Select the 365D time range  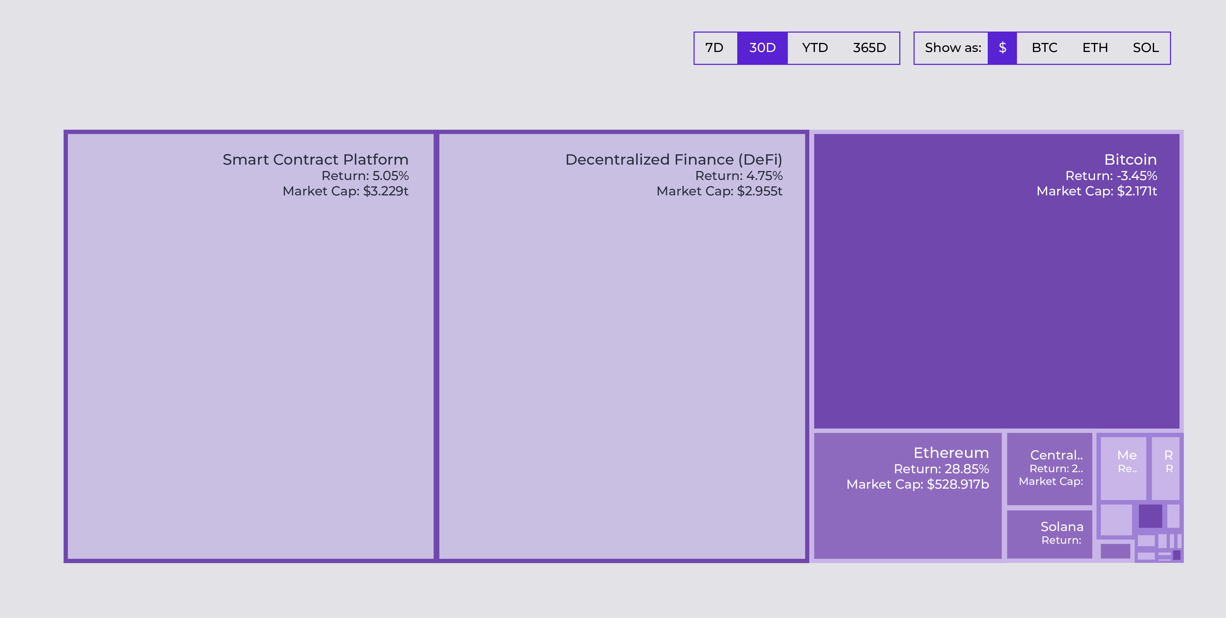pos(869,48)
